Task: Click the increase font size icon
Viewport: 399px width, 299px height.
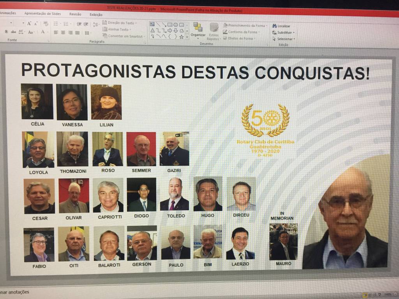Action: coord(29,24)
